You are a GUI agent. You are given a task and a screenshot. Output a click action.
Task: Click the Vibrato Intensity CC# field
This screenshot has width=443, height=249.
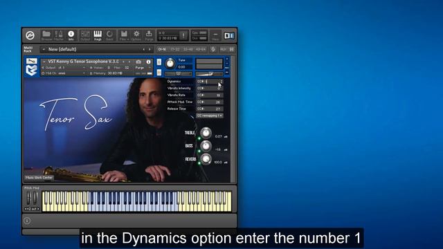210,88
